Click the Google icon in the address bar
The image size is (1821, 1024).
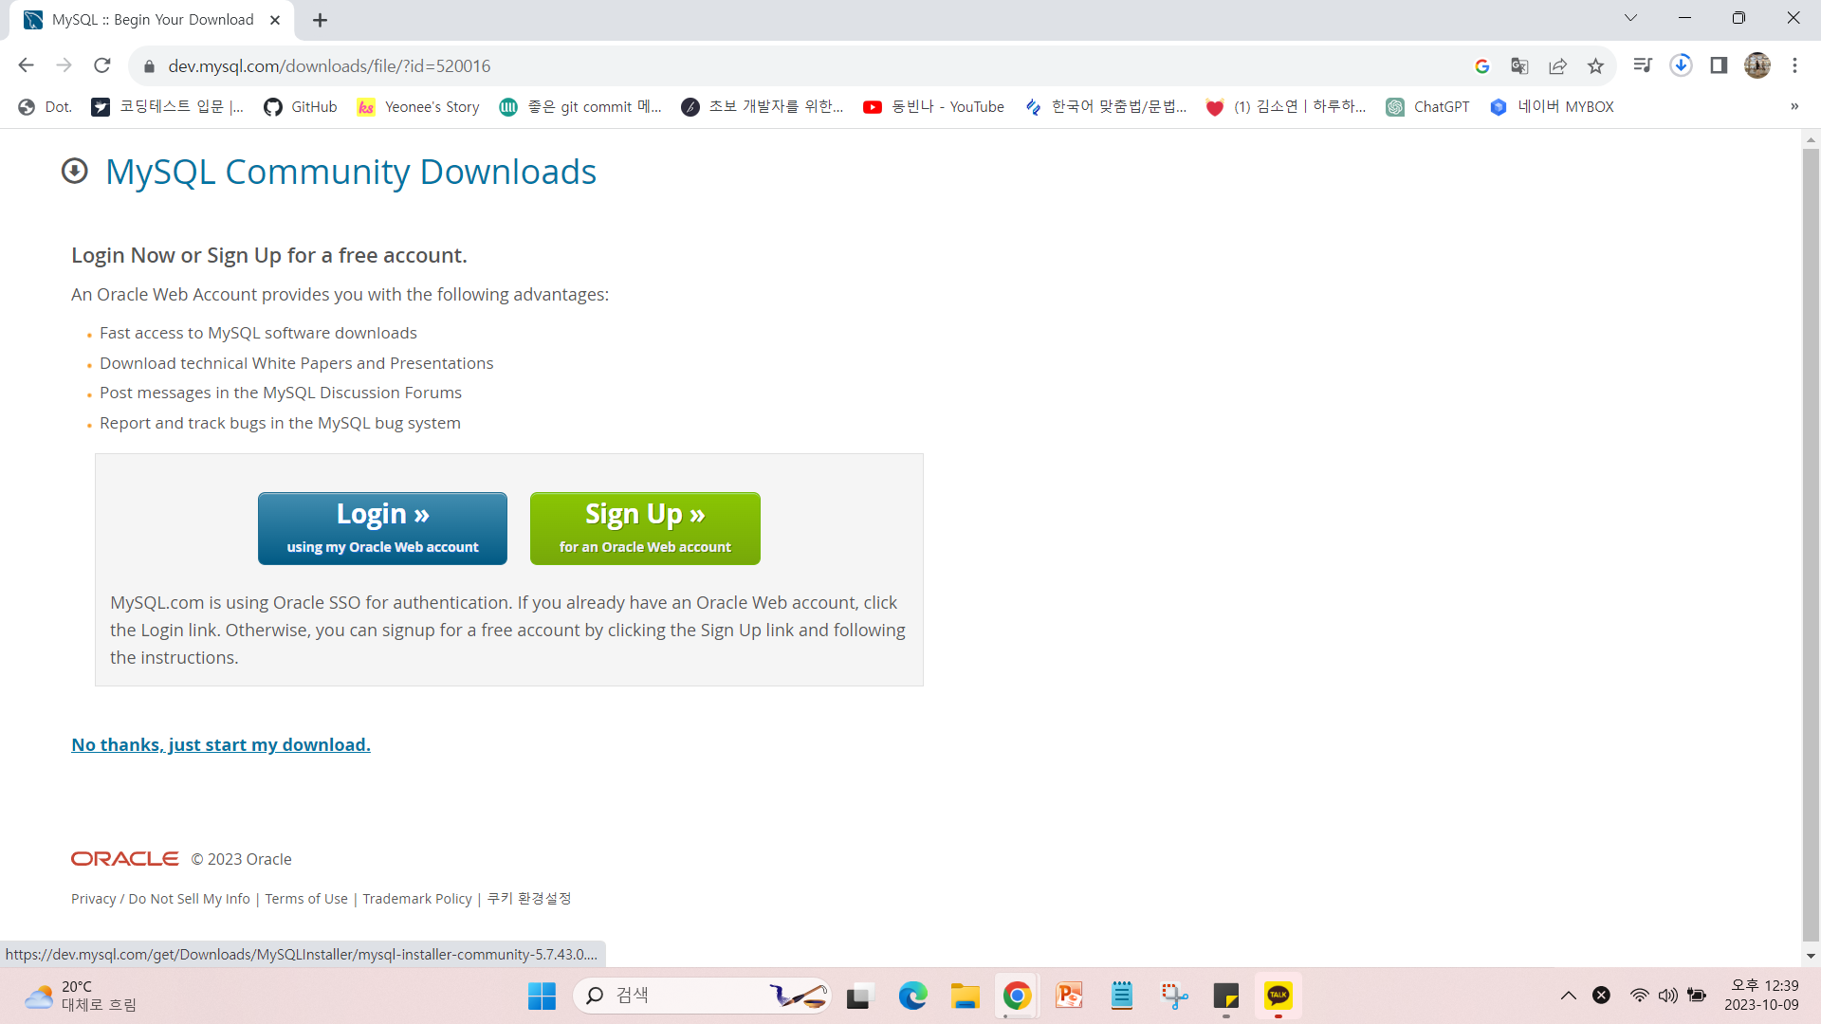[1481, 65]
